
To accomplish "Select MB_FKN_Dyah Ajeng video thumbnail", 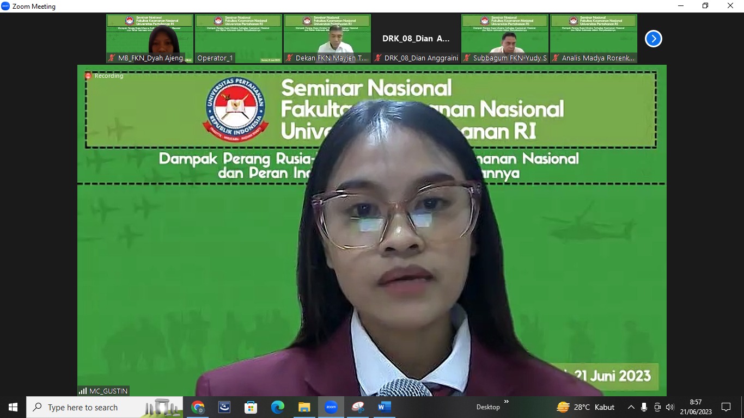I will click(150, 39).
